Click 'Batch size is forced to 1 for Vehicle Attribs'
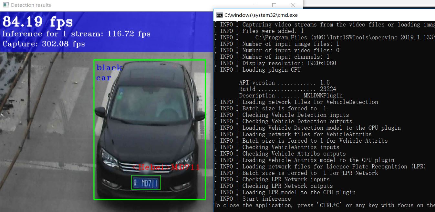The width and height of the screenshot is (435, 212). tap(301, 141)
